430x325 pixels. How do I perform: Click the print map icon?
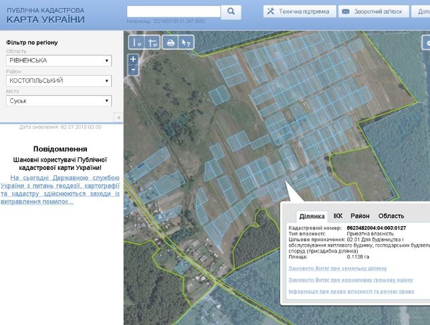point(171,42)
